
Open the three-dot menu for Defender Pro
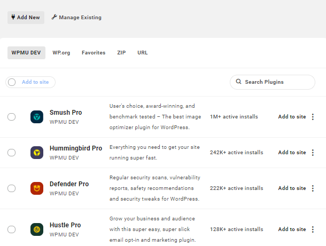coord(313,188)
